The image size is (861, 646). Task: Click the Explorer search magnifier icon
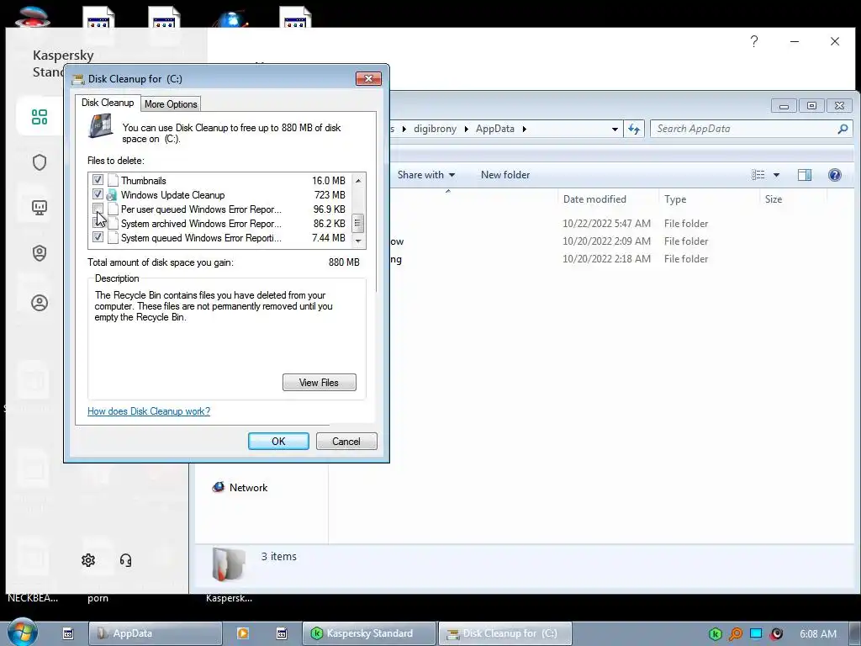click(843, 129)
